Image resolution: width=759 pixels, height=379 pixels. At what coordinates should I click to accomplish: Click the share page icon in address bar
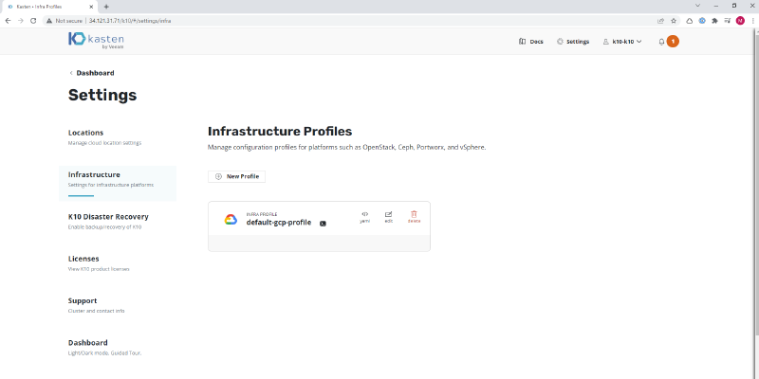pyautogui.click(x=660, y=21)
